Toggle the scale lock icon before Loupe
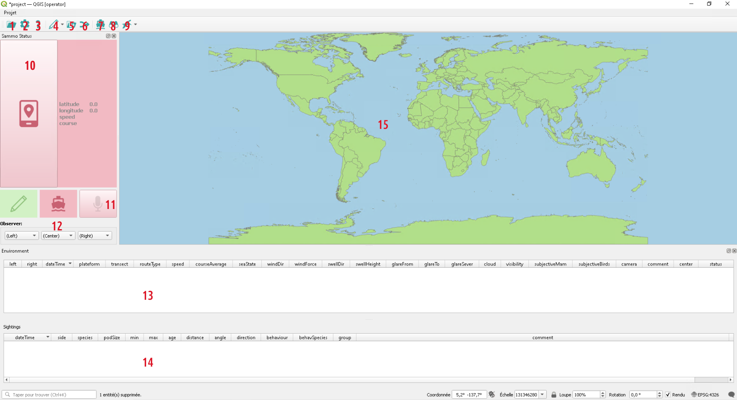Image resolution: width=737 pixels, height=400 pixels. tap(554, 395)
